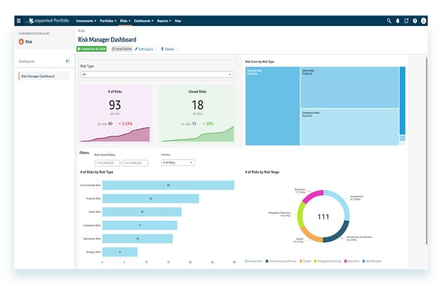442x285 pixels.
Task: Go to the Map menu item
Action: point(178,21)
